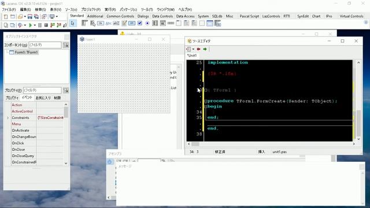
Task: Open the 編集(E) menu
Action: pyautogui.click(x=25, y=9)
